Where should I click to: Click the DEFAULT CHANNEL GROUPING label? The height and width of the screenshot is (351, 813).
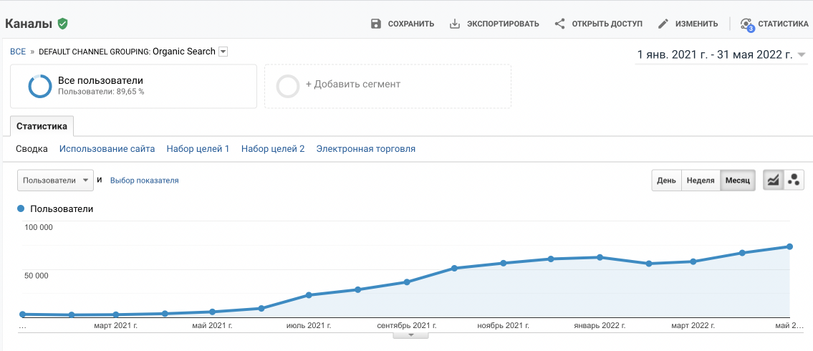[x=95, y=52]
